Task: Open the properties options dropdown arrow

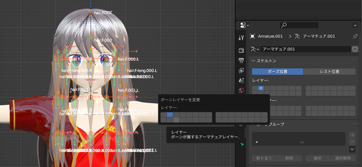Action: tap(355, 25)
